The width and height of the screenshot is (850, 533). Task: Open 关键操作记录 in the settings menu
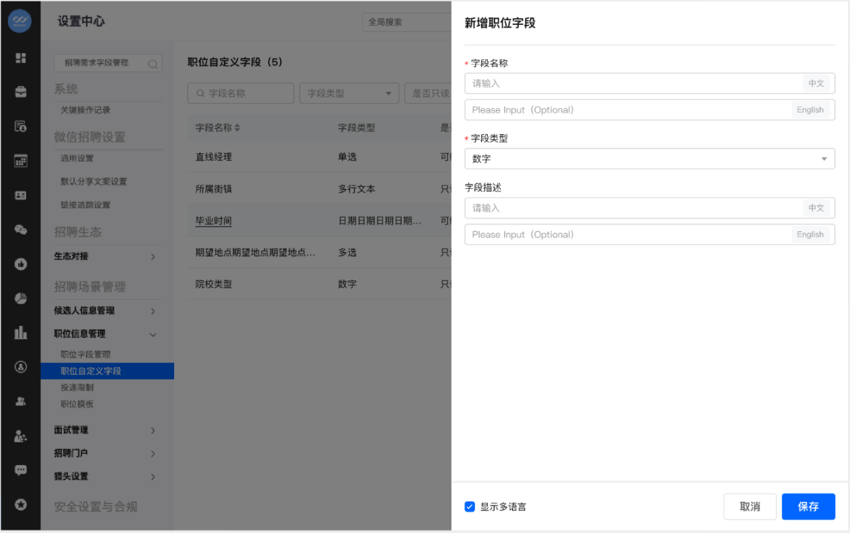tap(85, 110)
